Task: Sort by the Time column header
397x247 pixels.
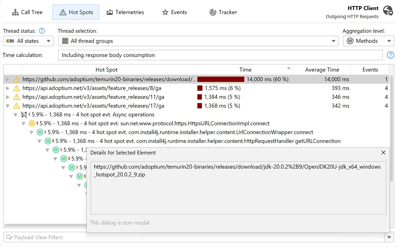Action: tap(245, 70)
